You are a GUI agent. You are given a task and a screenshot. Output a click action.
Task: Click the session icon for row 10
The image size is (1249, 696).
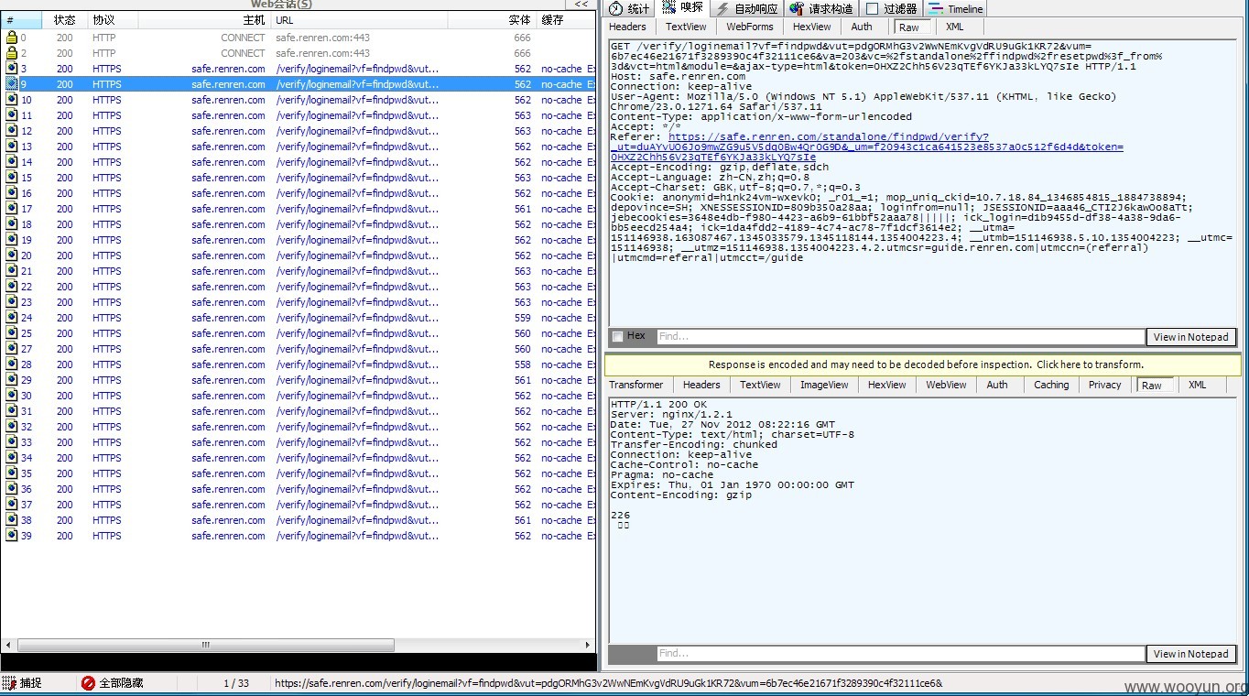click(12, 100)
